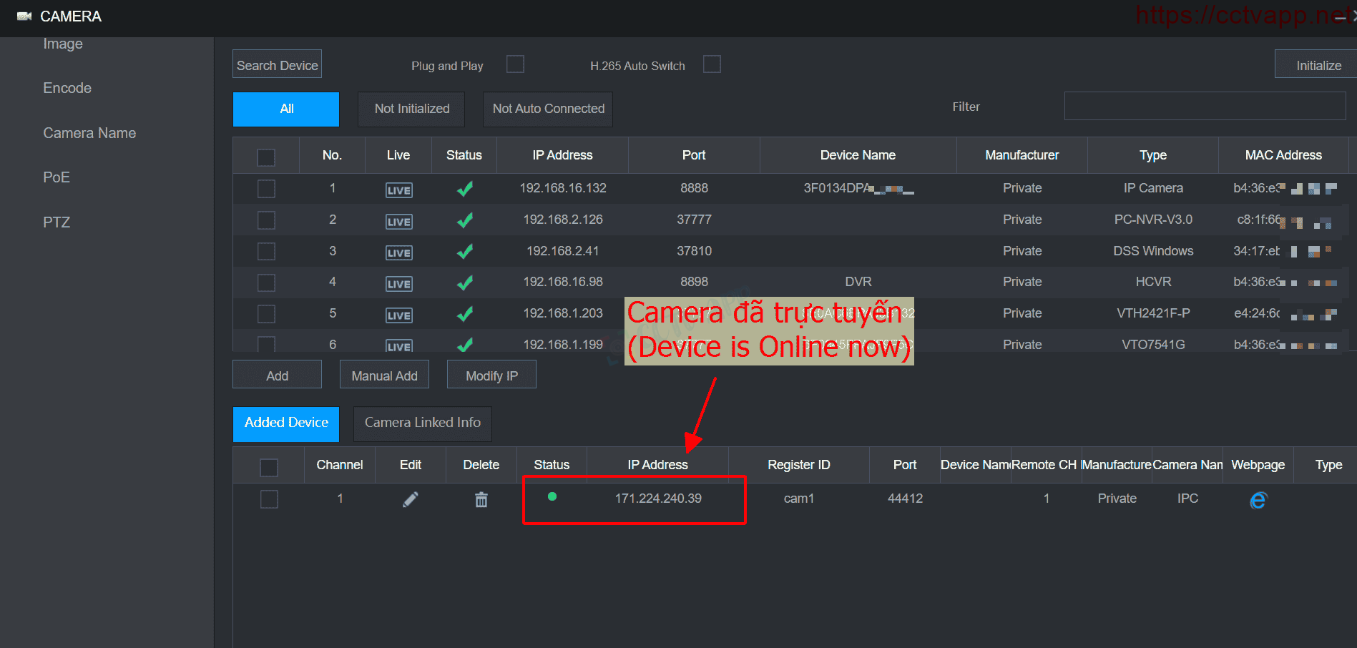This screenshot has height=648, width=1357.
Task: Click the Manual Add button
Action: pos(384,375)
